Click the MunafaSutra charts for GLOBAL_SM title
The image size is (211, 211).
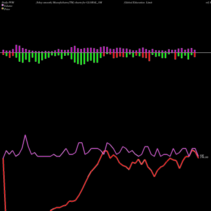69,3
